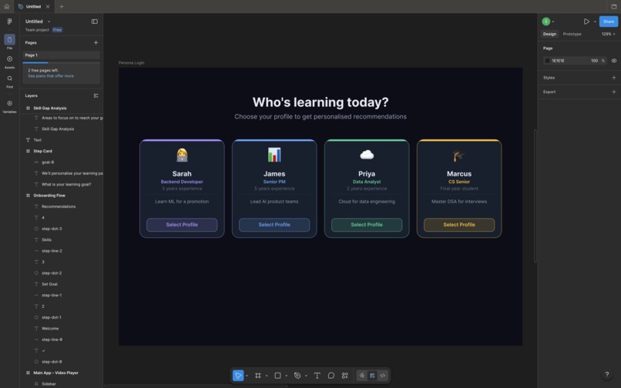Viewport: 621px width, 388px height.
Task: Open the avatar dropdown arrow
Action: pyautogui.click(x=553, y=22)
